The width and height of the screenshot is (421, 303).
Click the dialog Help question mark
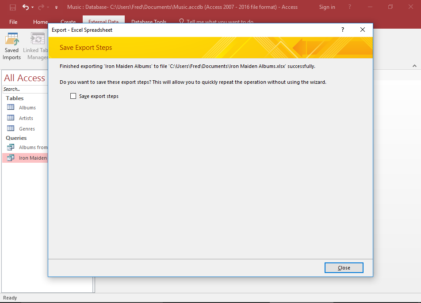(x=342, y=30)
